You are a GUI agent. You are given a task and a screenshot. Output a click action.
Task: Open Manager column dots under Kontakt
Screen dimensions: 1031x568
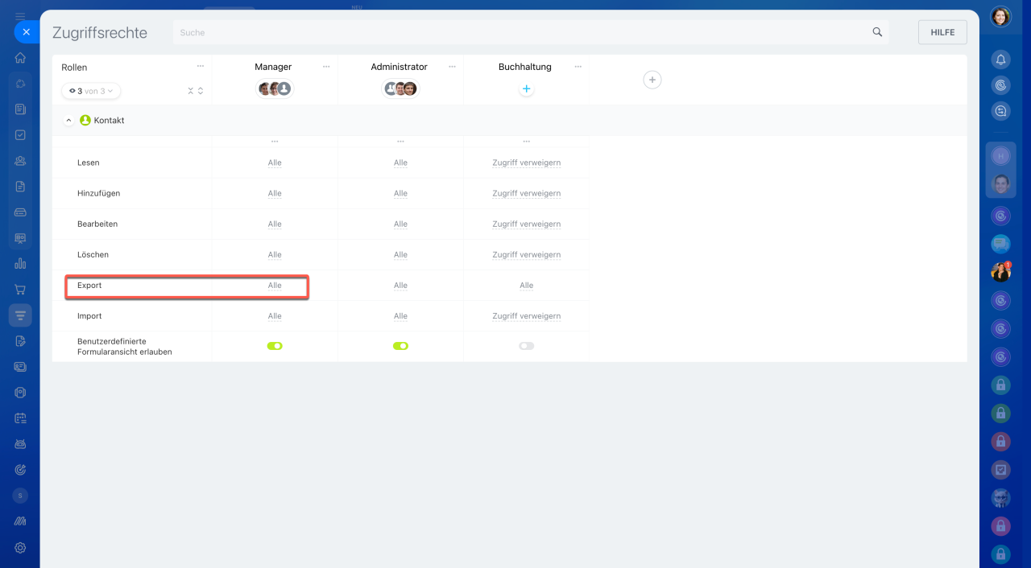pos(275,142)
